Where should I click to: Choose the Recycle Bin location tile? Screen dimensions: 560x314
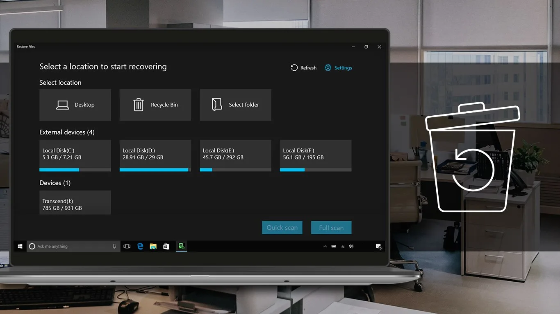coord(155,105)
